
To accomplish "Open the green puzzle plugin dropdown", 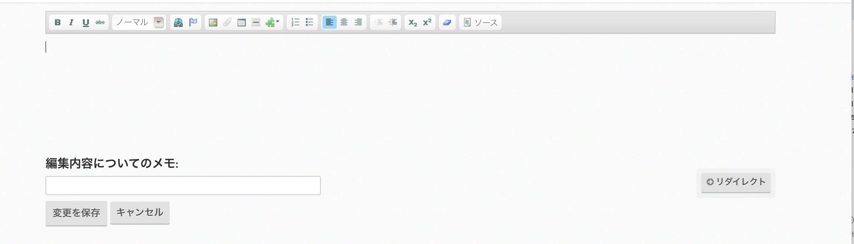I will (273, 23).
